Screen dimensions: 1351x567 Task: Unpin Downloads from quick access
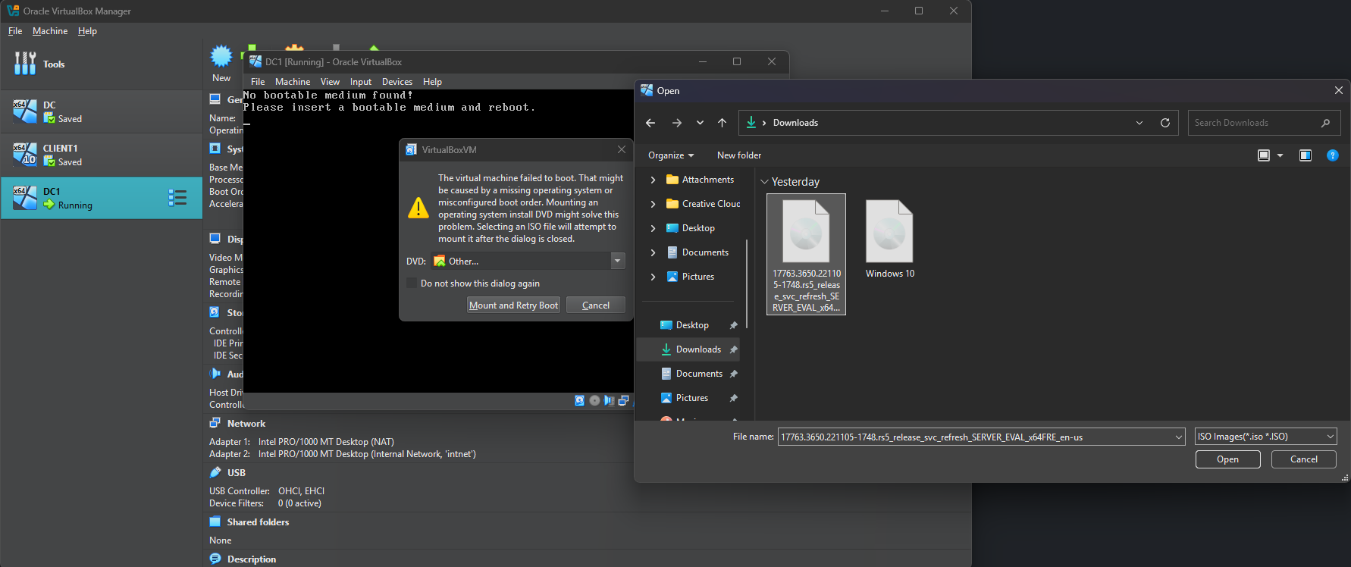pyautogui.click(x=733, y=349)
